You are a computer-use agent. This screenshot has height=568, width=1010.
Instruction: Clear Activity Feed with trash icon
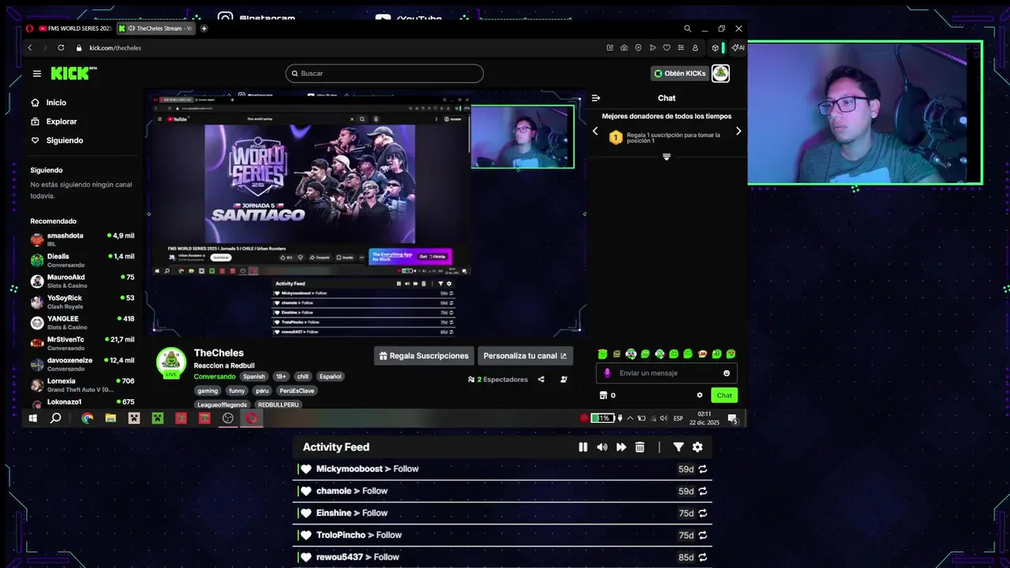click(x=640, y=447)
